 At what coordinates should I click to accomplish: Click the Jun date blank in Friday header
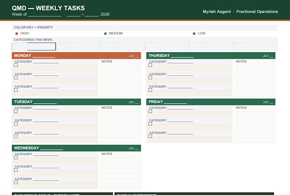pos(271,102)
